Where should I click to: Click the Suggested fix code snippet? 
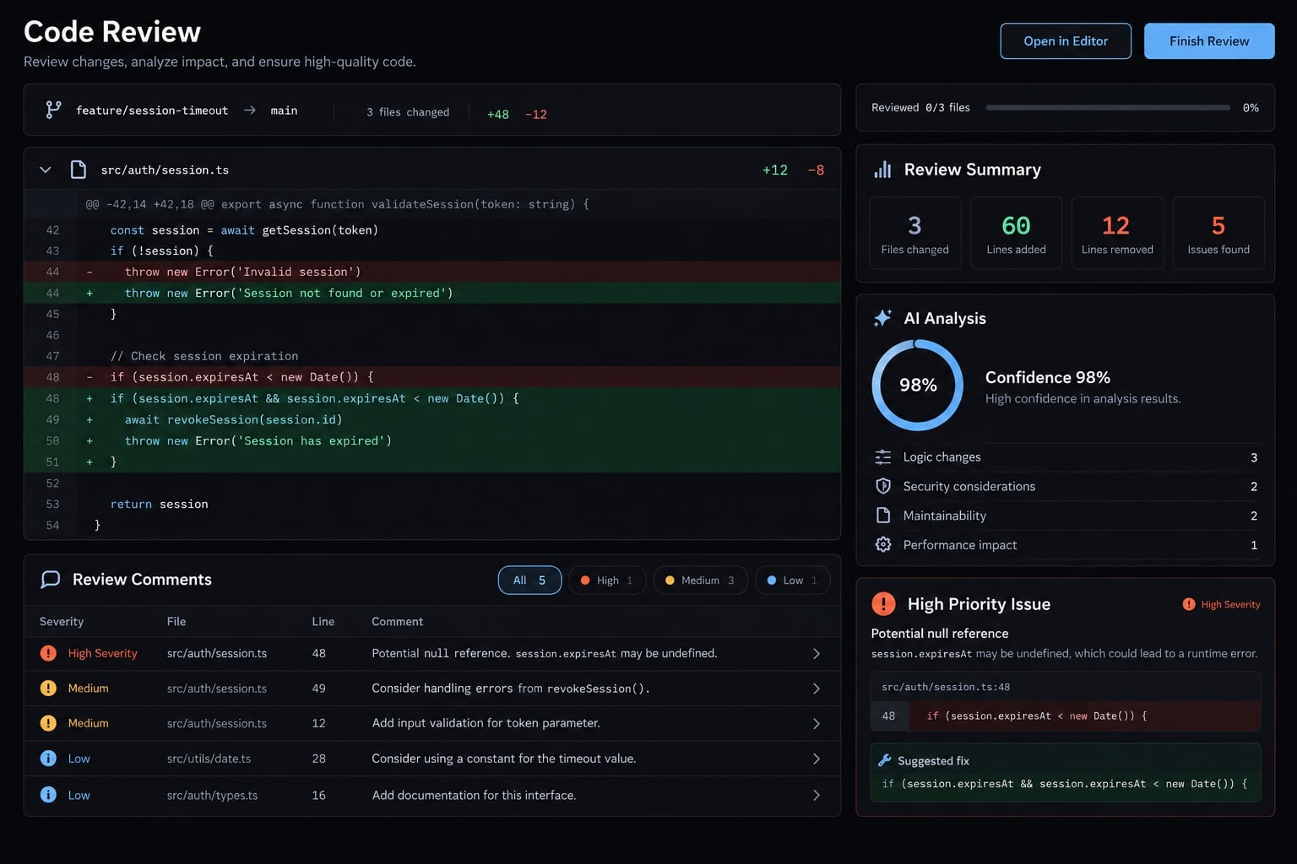coord(1065,784)
